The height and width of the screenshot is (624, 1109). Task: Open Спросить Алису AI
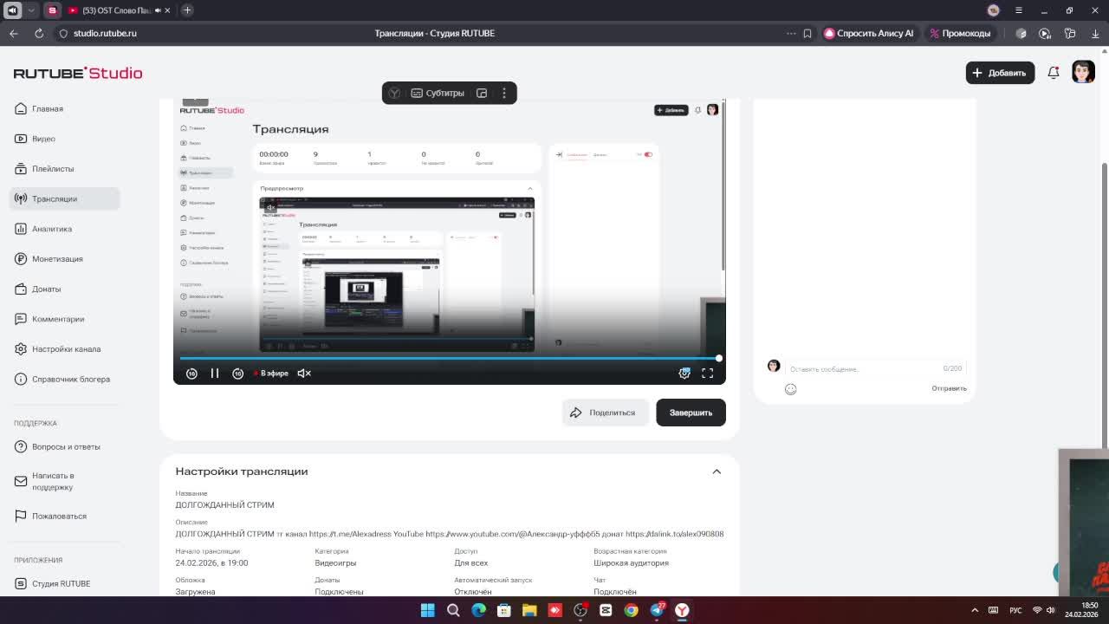point(868,33)
